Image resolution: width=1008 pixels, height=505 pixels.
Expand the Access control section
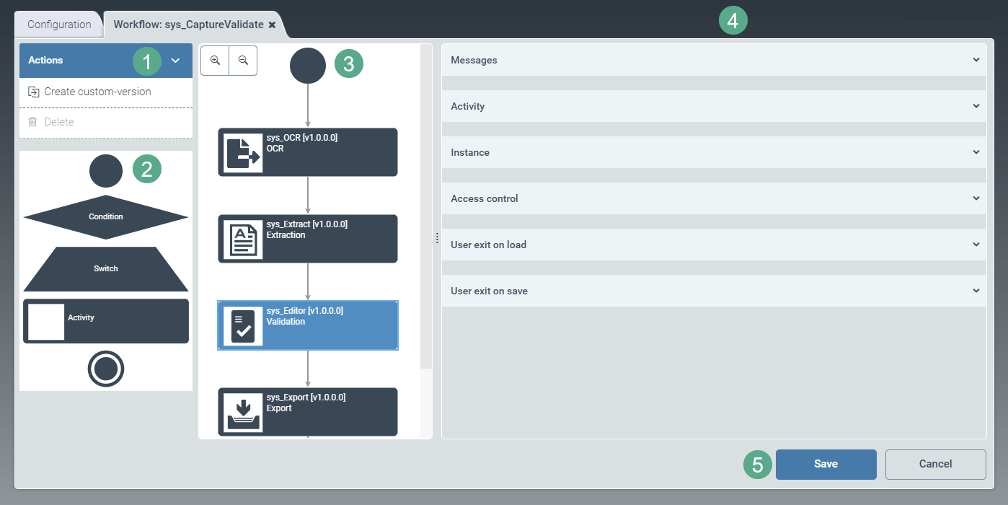[977, 198]
